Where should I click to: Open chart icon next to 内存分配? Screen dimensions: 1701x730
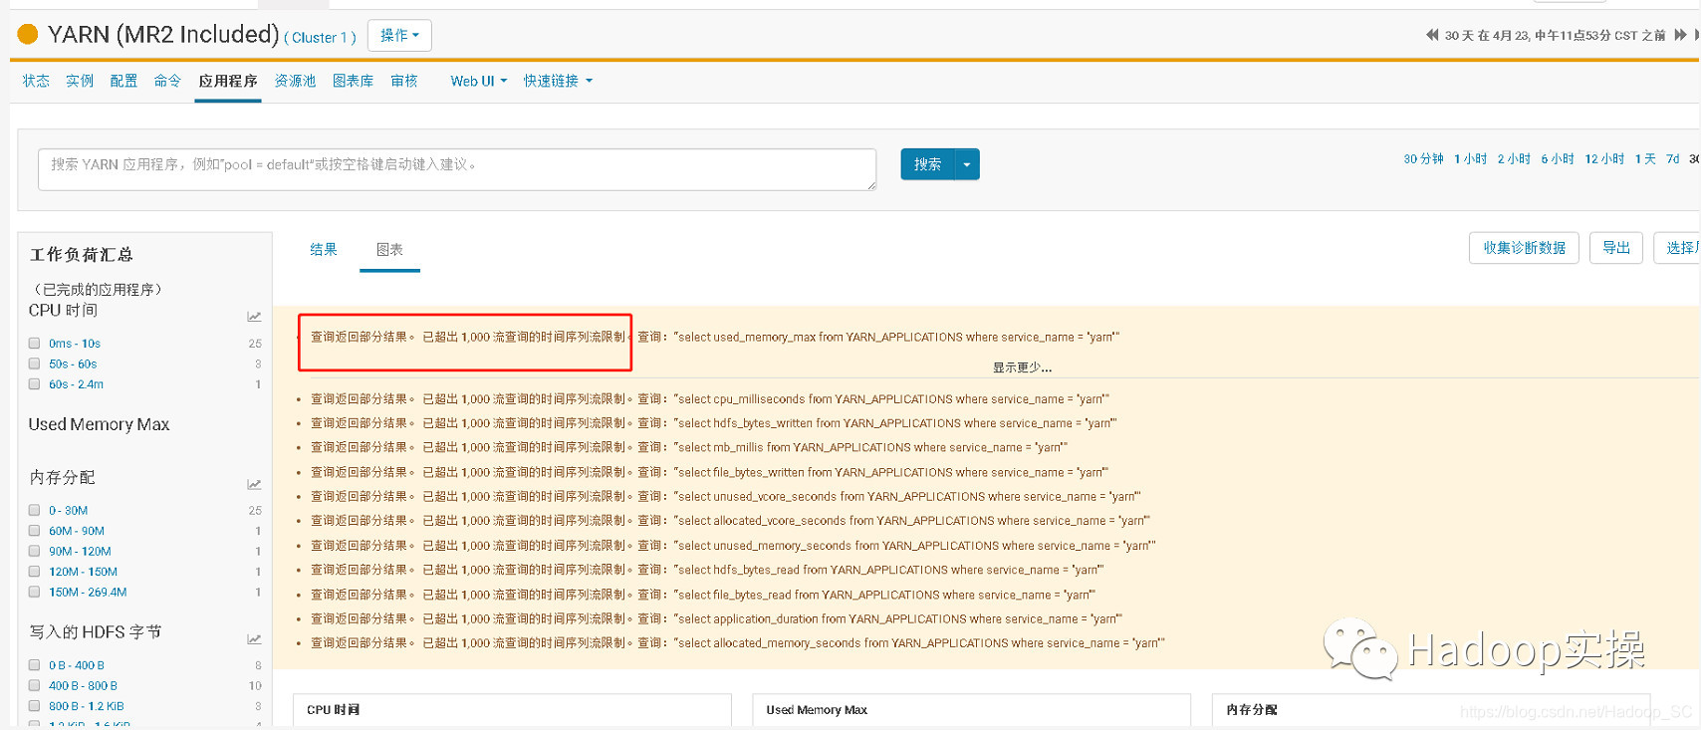tap(254, 484)
